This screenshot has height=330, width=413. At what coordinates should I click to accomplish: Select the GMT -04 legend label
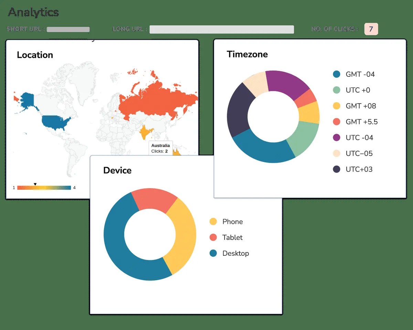pyautogui.click(x=360, y=74)
